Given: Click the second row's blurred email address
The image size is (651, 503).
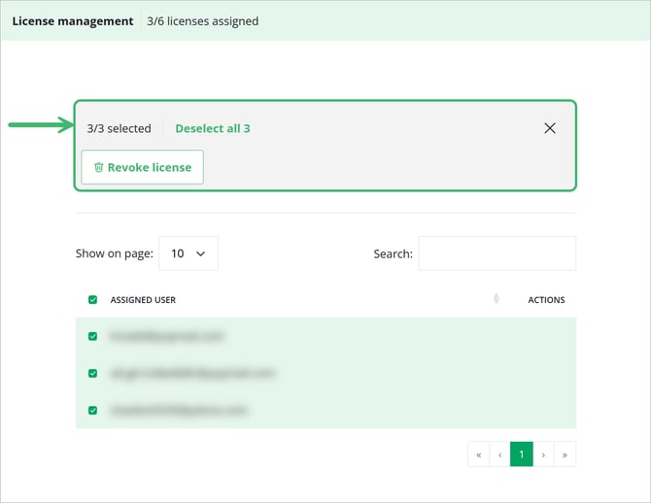Looking at the screenshot, I should [192, 373].
